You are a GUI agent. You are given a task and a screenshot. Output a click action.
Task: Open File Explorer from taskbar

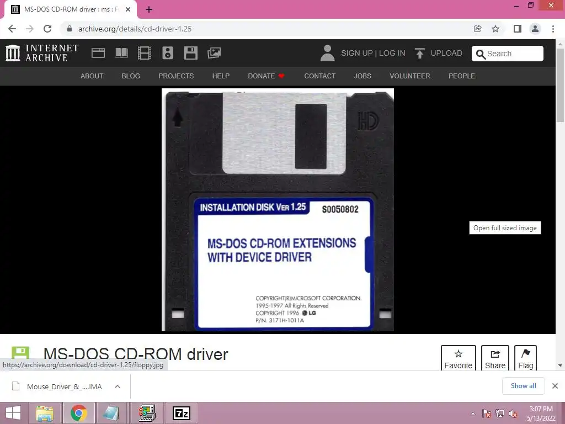click(44, 413)
